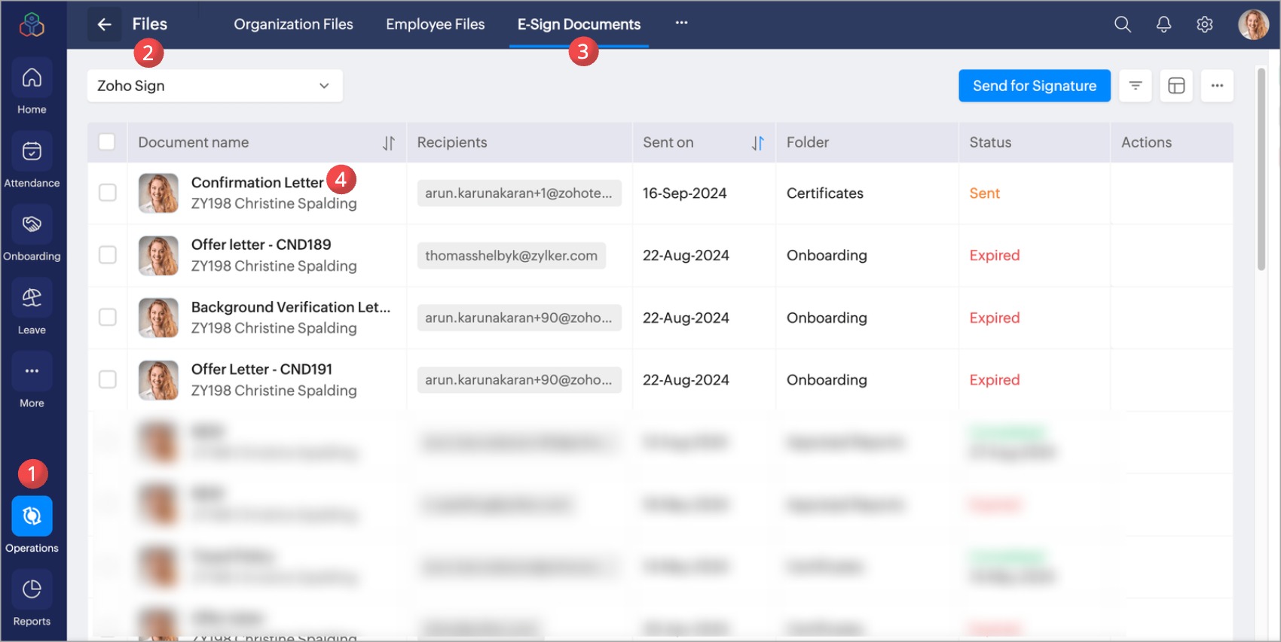Open settings gear in top bar
The height and width of the screenshot is (642, 1281).
point(1204,25)
